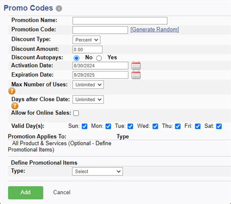The image size is (231, 204).
Task: Enable the Allow for Online Sales checkbox
Action: pyautogui.click(x=76, y=113)
